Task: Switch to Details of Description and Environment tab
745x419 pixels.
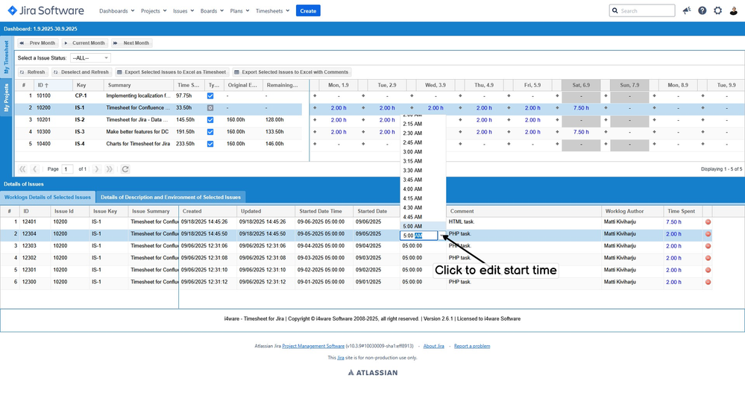Action: coord(171,198)
